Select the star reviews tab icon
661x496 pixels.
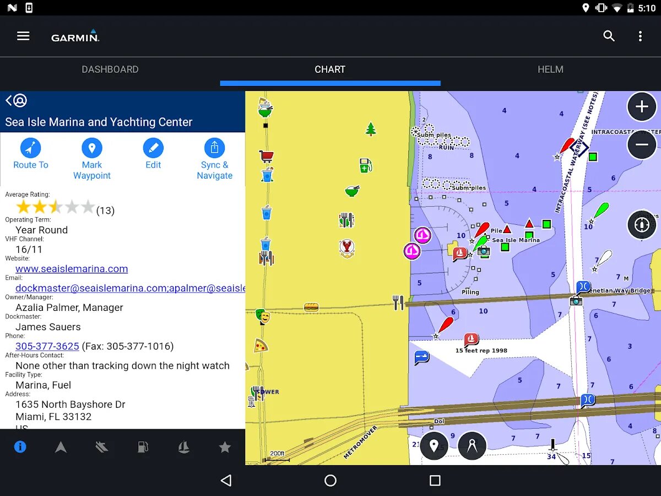point(225,447)
